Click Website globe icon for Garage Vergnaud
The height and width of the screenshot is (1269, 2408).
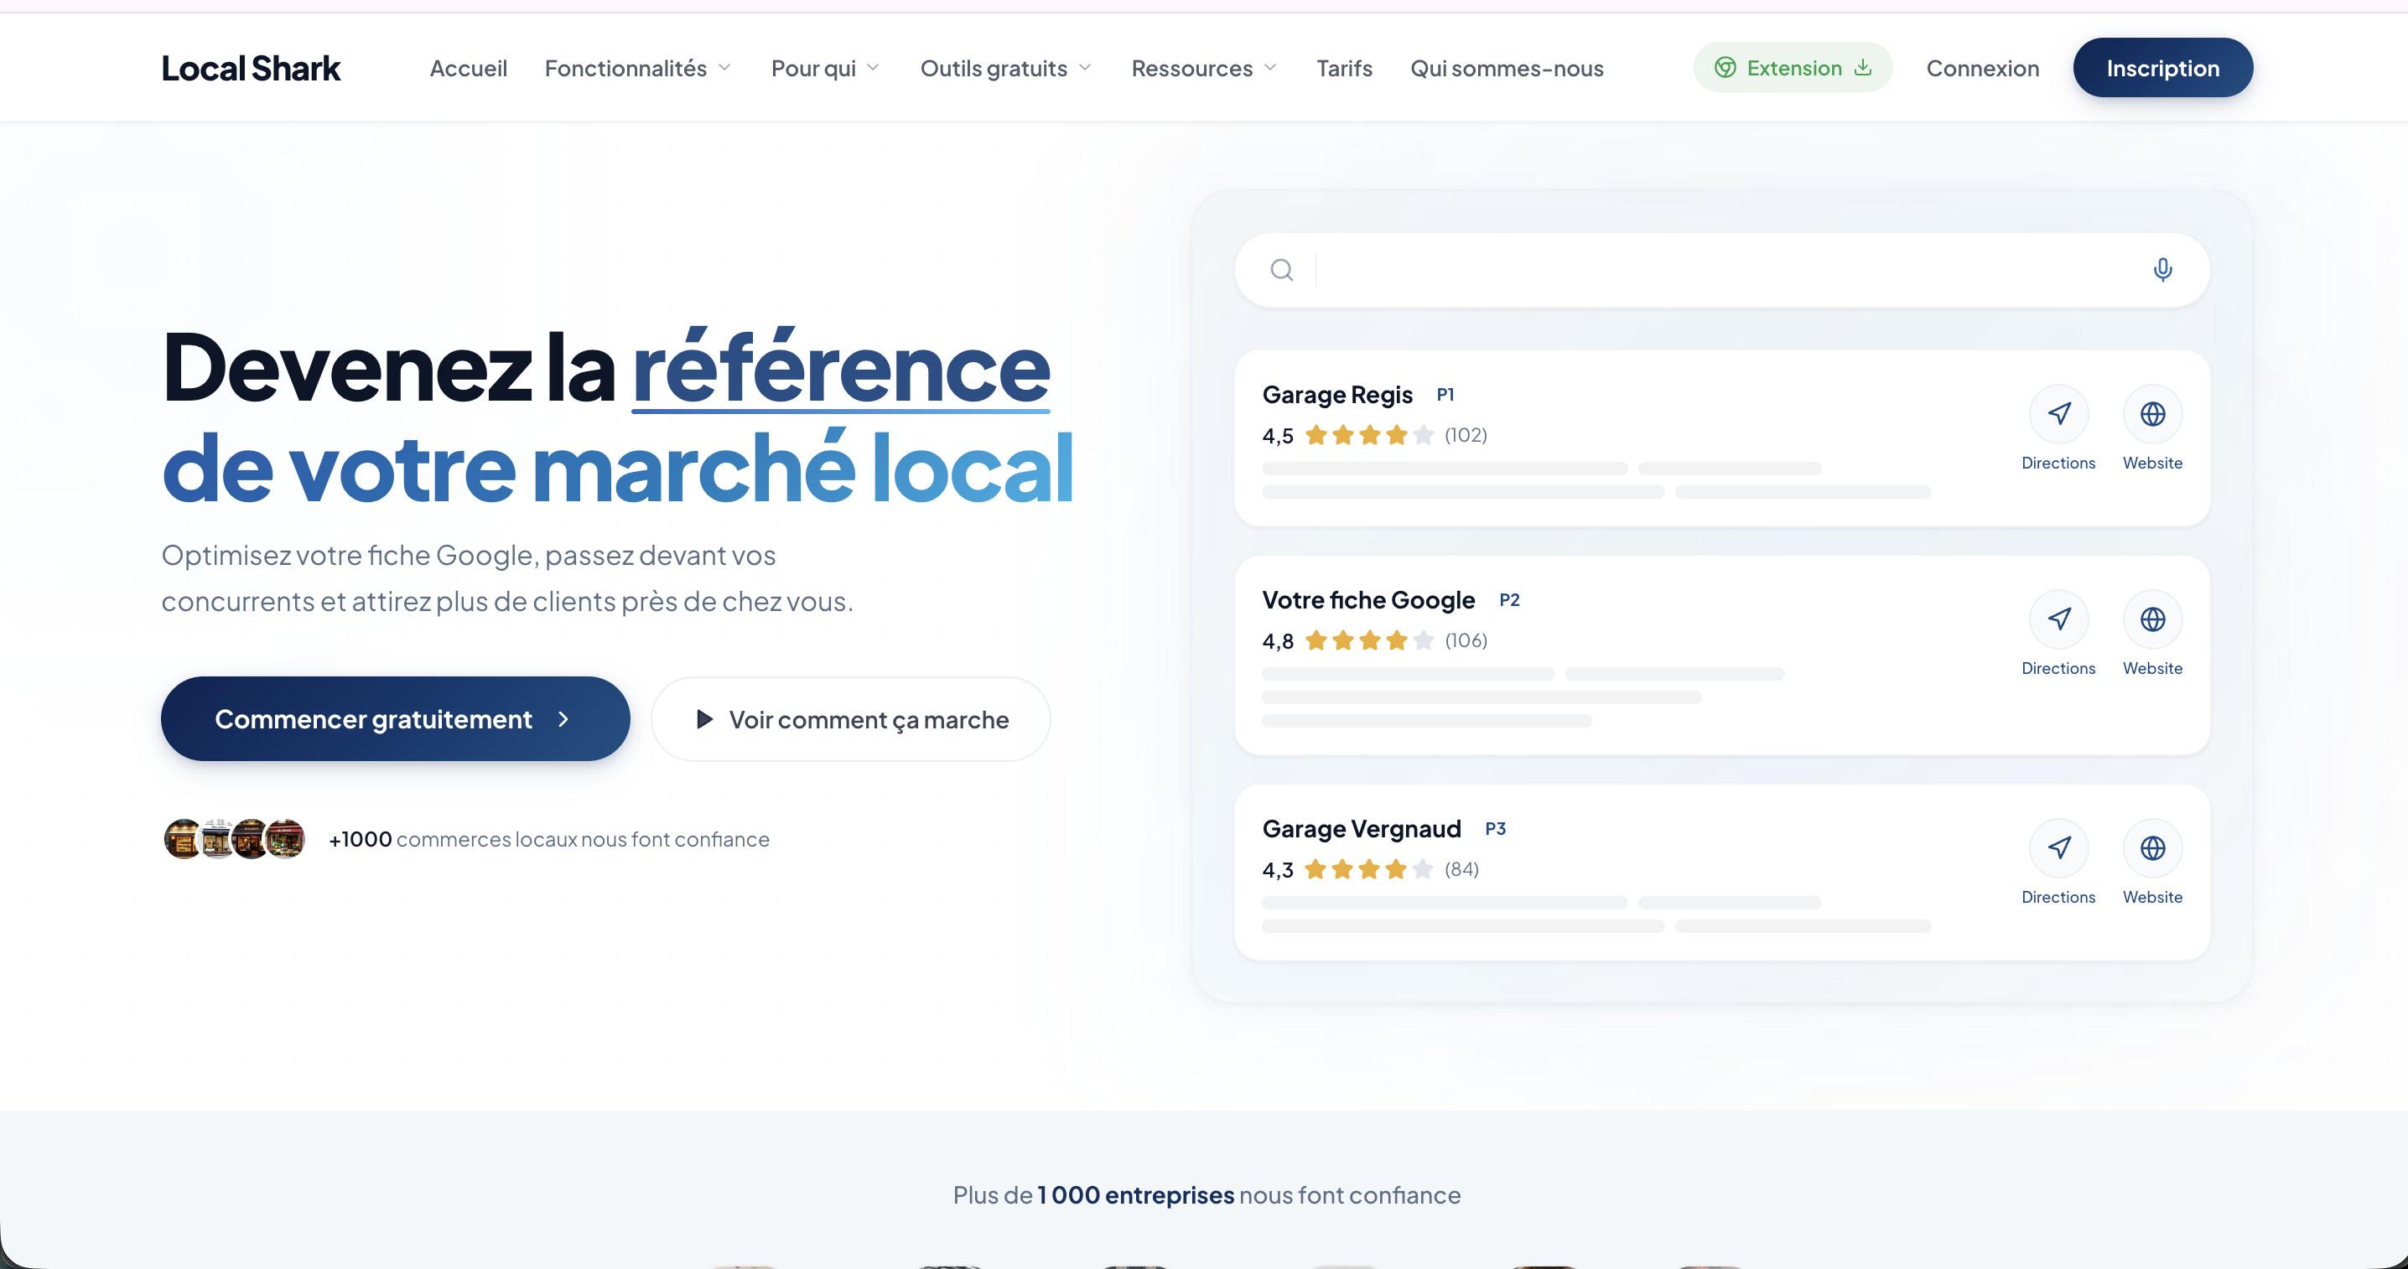click(2153, 848)
